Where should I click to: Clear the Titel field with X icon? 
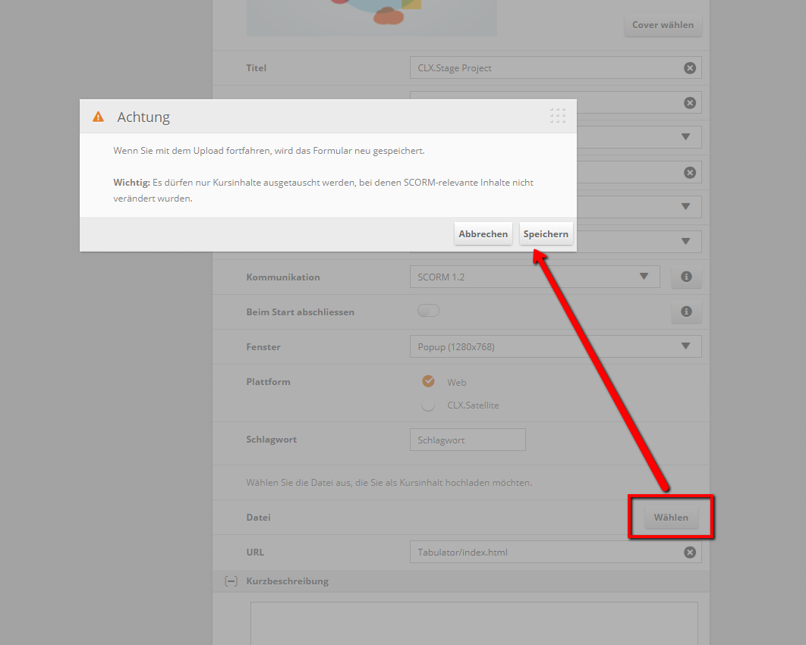click(x=689, y=68)
